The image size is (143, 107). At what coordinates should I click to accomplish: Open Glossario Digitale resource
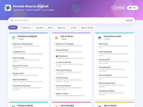tap(114, 77)
